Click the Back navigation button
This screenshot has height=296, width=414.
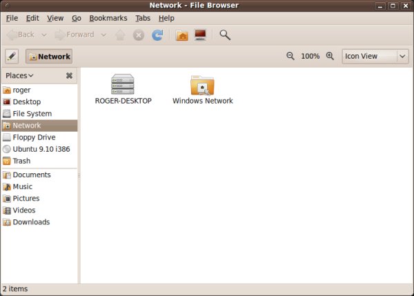[x=21, y=34]
